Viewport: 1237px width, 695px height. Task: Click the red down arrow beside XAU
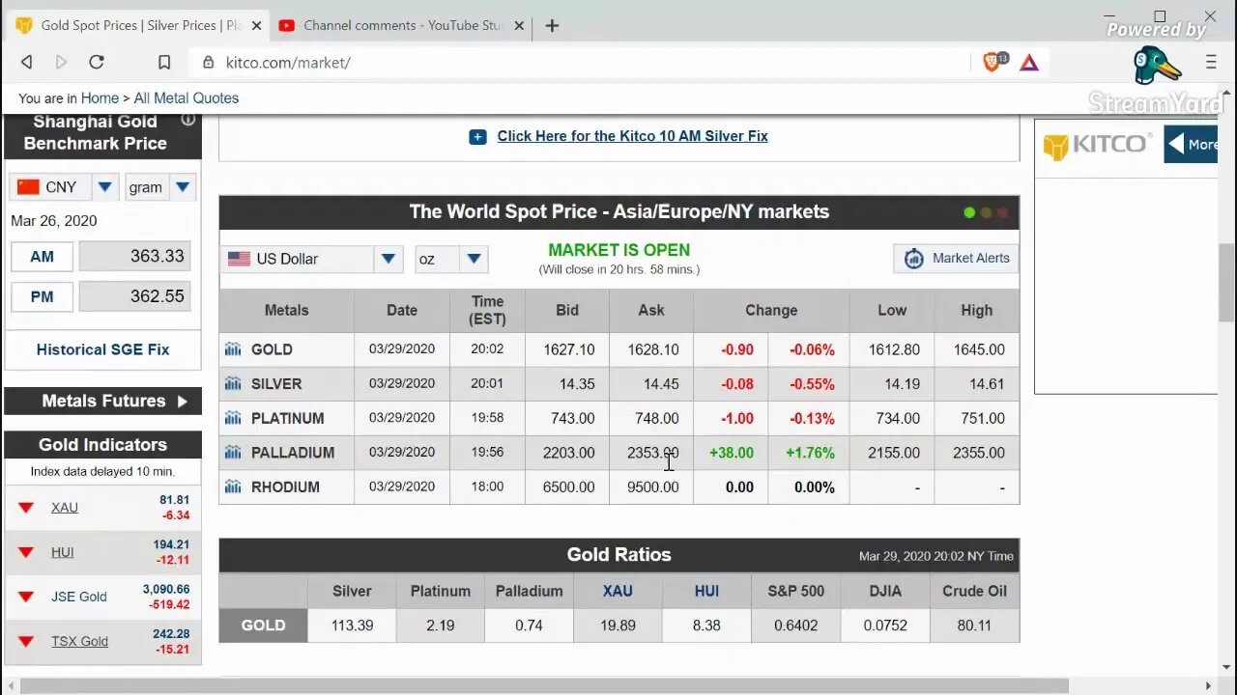(26, 508)
